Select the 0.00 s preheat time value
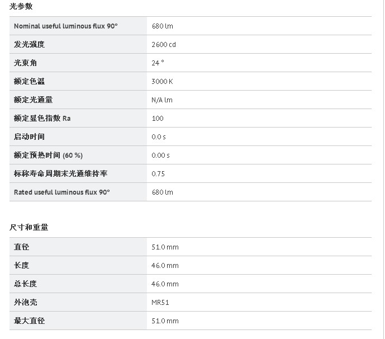 coord(160,155)
